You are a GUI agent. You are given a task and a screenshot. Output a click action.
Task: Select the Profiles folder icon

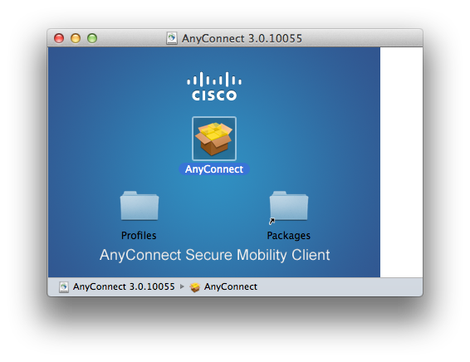tap(140, 206)
